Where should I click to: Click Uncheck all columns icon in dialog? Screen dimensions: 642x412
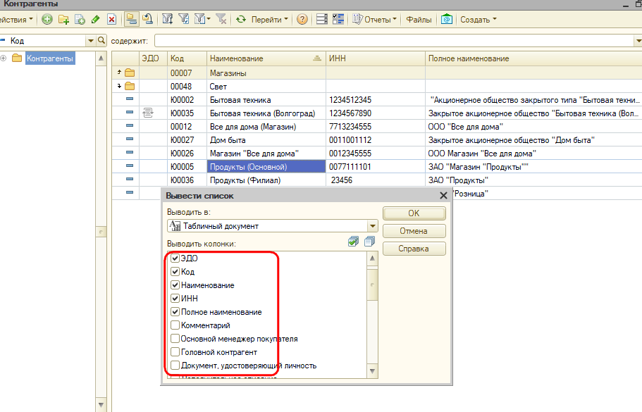pyautogui.click(x=369, y=242)
